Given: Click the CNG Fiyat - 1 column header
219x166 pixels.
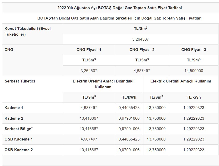Looking at the screenshot, I should (x=89, y=50).
